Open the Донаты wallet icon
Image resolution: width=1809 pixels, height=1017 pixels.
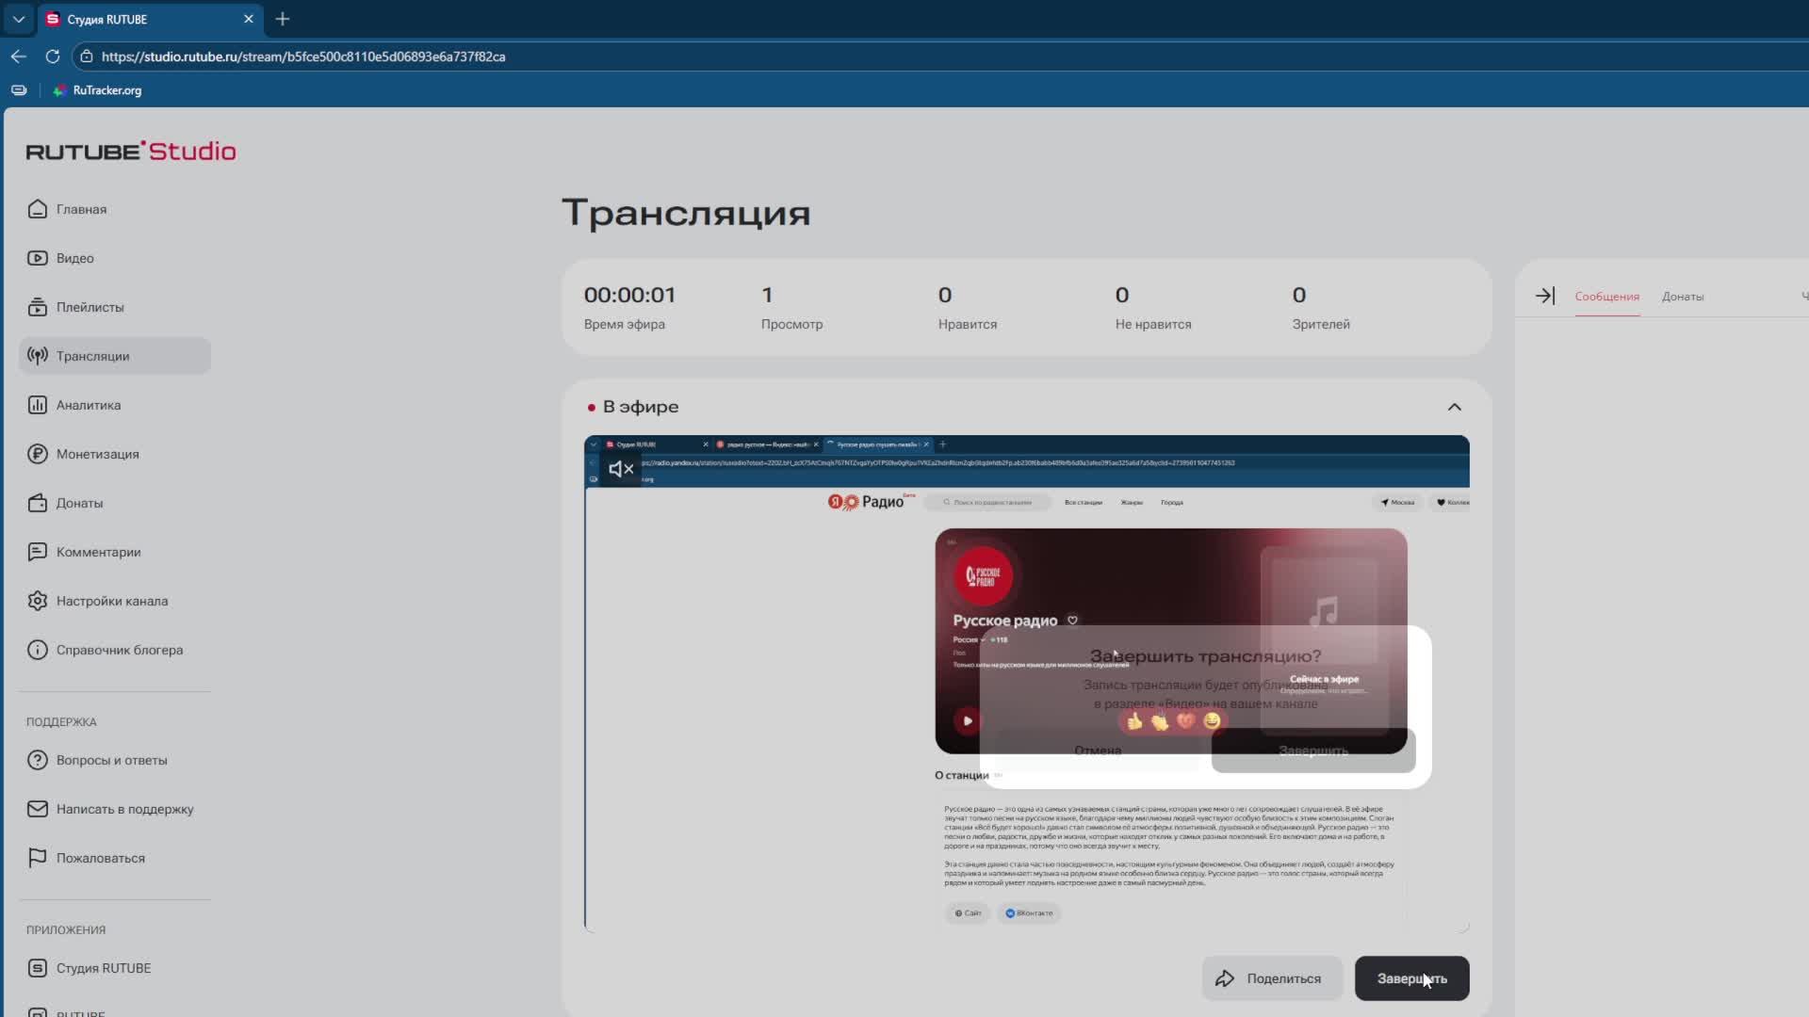pos(38,503)
